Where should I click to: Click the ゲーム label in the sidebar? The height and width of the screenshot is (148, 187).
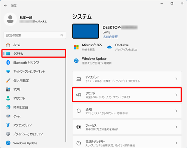pyautogui.click(x=17, y=116)
